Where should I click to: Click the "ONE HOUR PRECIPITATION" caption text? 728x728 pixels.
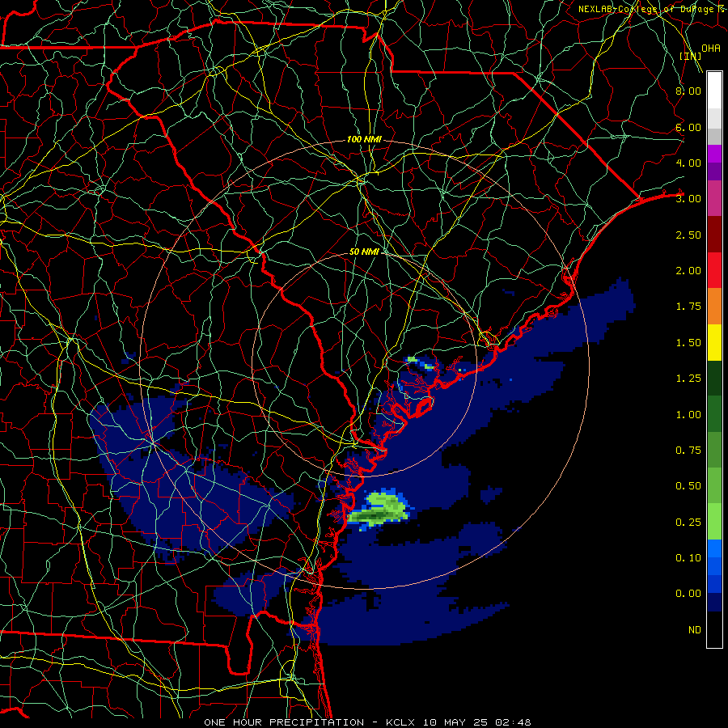coord(284,722)
